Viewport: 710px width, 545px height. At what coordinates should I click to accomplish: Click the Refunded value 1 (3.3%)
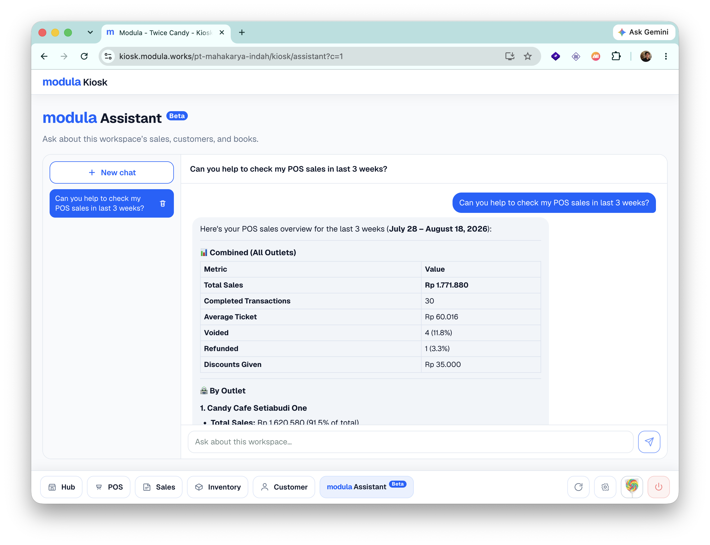pos(437,349)
